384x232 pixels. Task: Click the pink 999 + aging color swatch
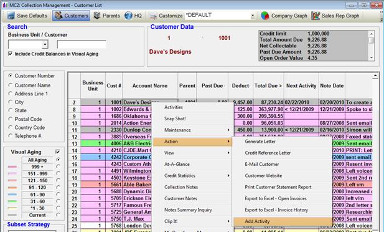click(x=12, y=167)
